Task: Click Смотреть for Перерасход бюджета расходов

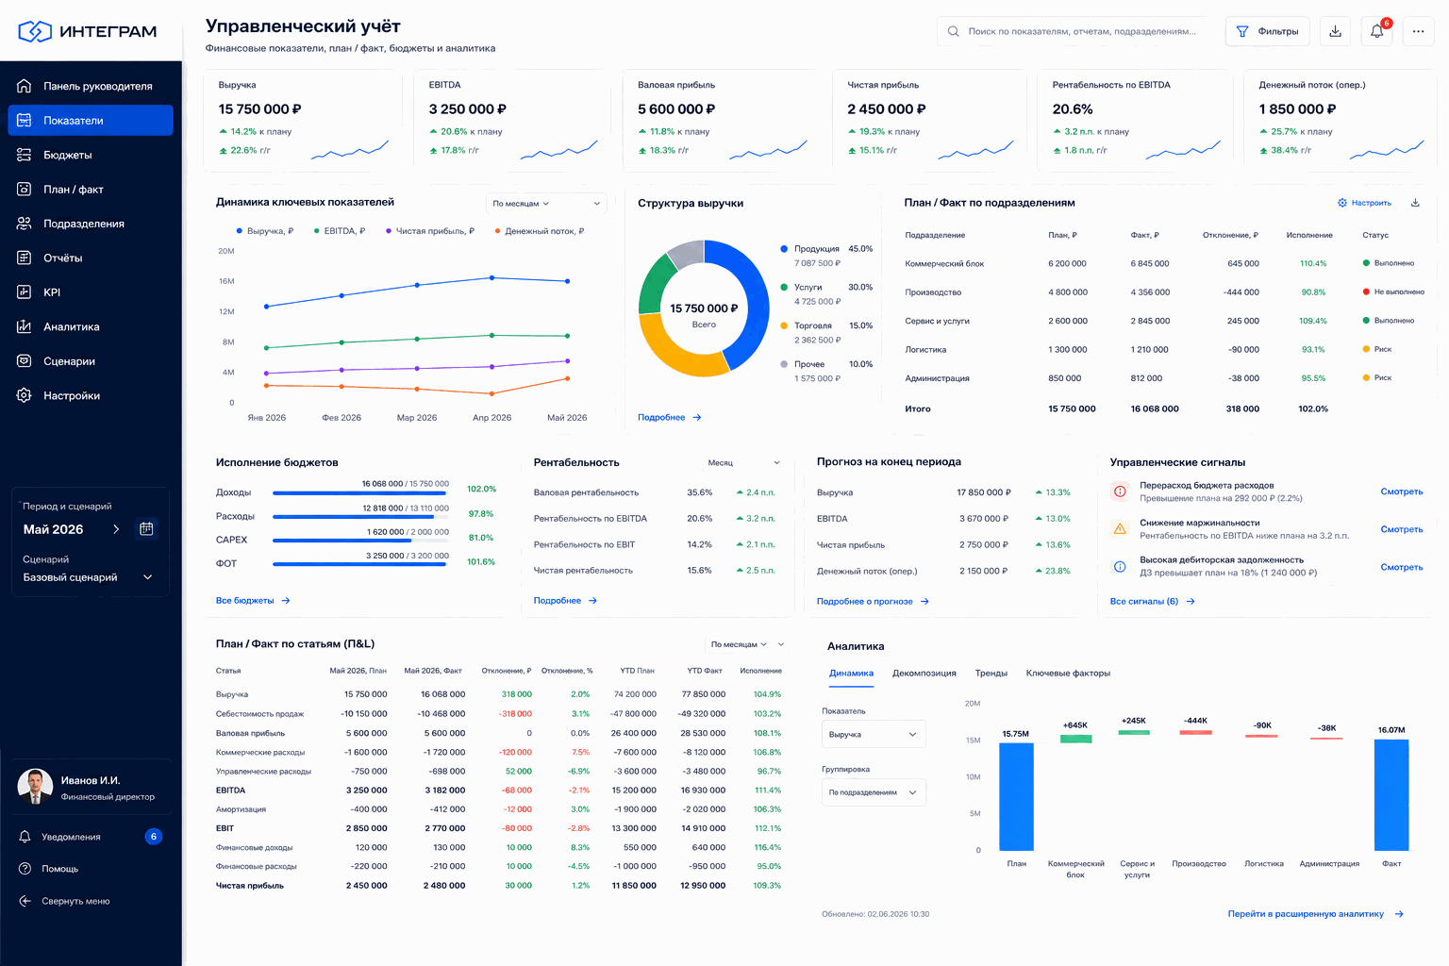Action: (x=1402, y=491)
